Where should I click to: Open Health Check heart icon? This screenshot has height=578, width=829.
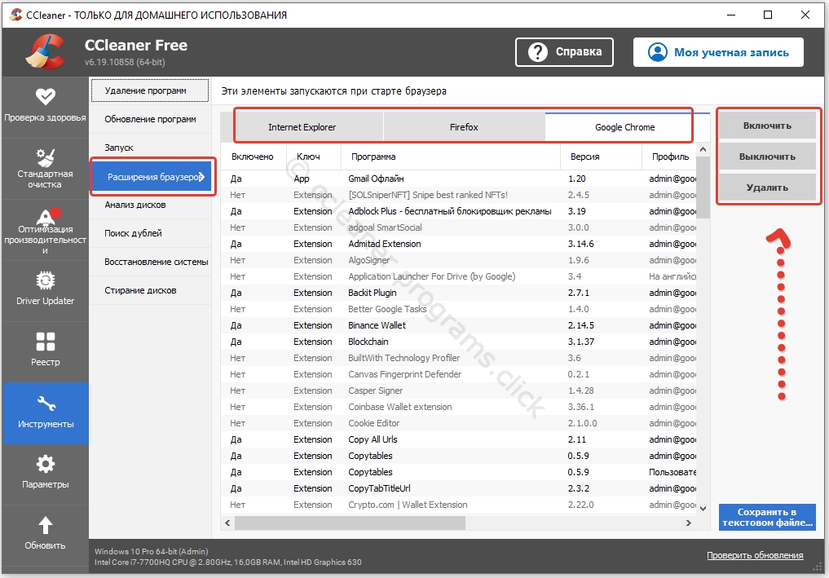click(45, 95)
